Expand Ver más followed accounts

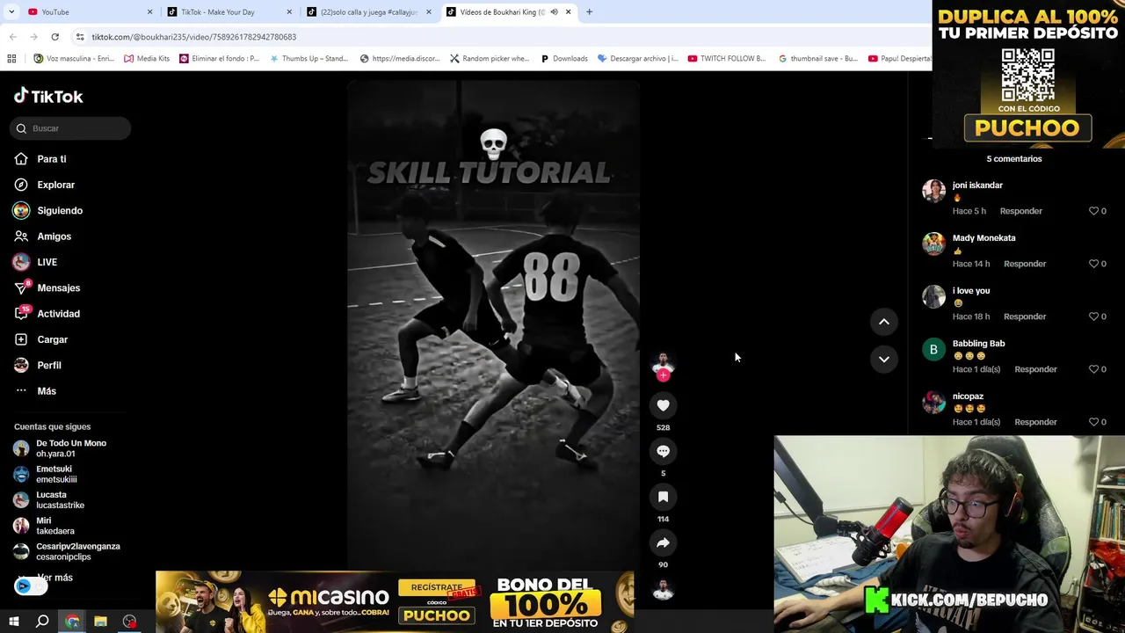click(x=54, y=578)
